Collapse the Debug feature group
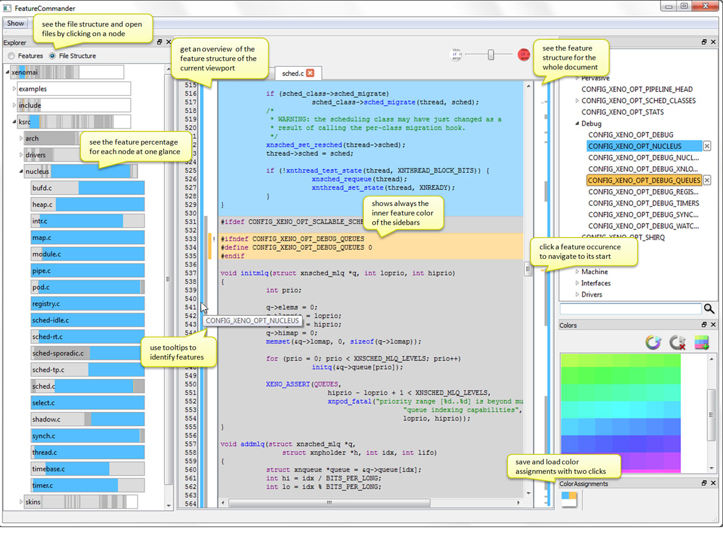Image resolution: width=723 pixels, height=542 pixels. point(577,123)
